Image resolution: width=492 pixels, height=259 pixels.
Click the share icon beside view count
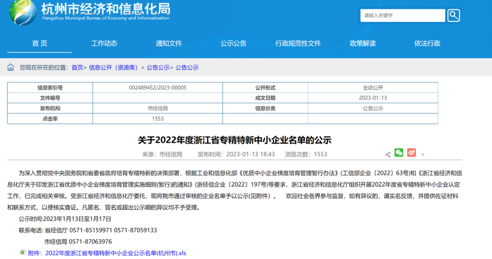click(388, 154)
